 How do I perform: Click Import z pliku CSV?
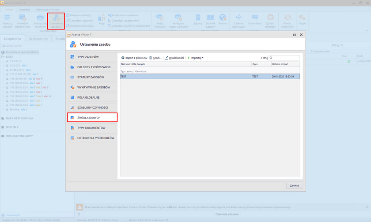[134, 58]
